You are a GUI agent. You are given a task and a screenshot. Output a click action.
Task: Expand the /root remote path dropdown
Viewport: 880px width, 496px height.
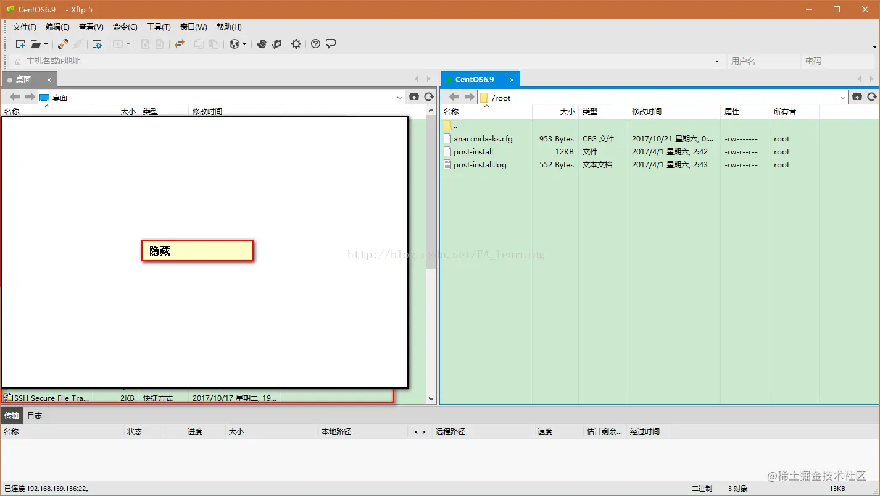tap(844, 98)
